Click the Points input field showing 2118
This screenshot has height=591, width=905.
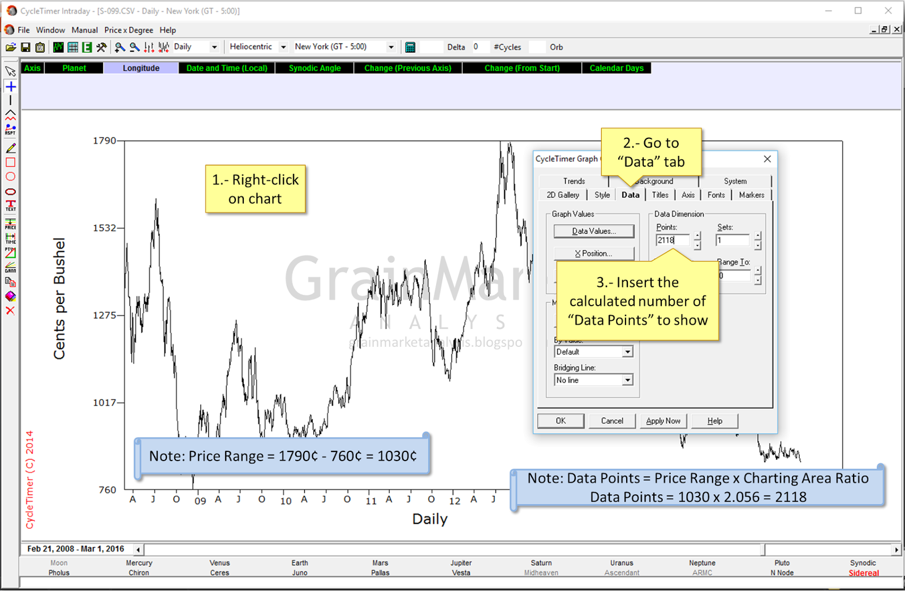674,240
